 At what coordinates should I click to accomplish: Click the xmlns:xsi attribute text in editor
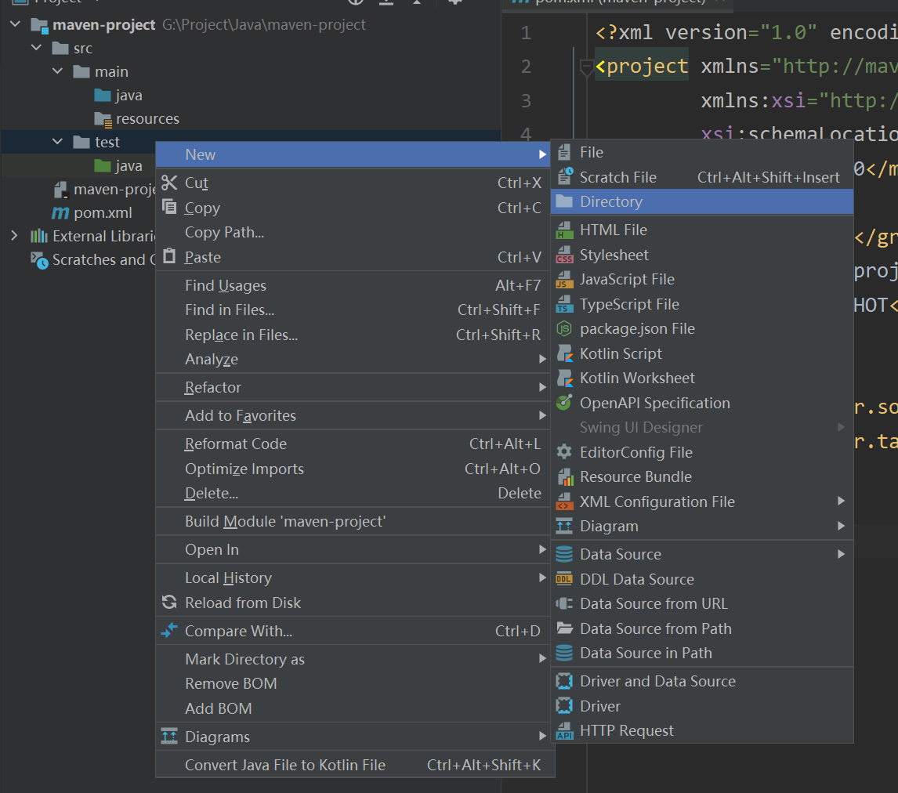(754, 101)
